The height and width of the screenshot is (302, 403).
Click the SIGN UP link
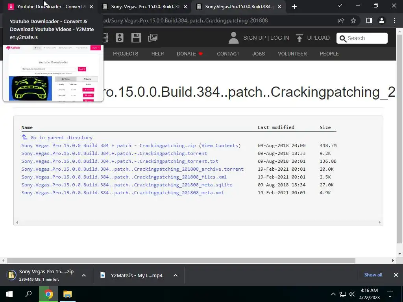tap(255, 38)
